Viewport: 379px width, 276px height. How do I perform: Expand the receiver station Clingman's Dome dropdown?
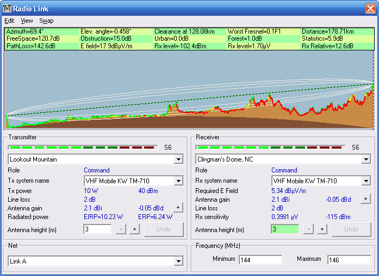tap(366, 159)
